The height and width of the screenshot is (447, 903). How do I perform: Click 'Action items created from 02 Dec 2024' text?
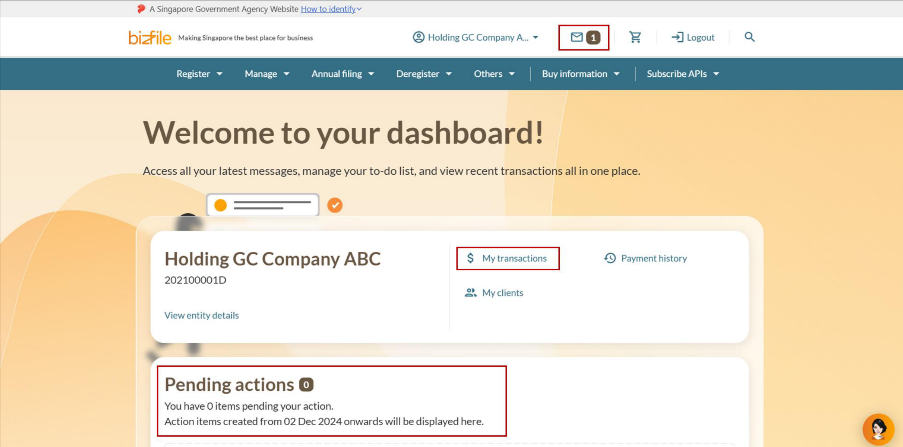coord(324,421)
